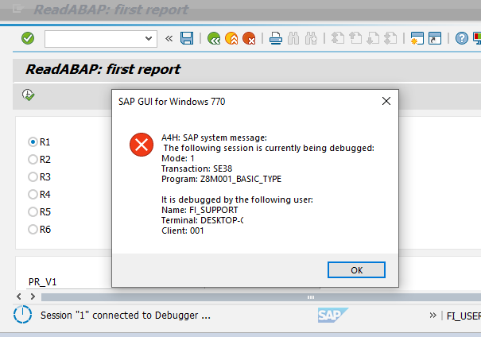Click 'Program: Z8M001_BASIC_TYPE' text in dialog
This screenshot has width=481, height=337.
pyautogui.click(x=221, y=179)
